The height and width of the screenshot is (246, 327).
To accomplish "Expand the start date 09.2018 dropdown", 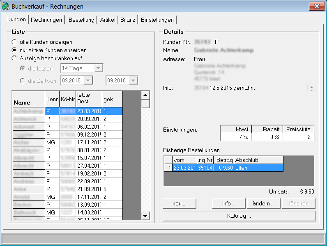I will pos(88,81).
